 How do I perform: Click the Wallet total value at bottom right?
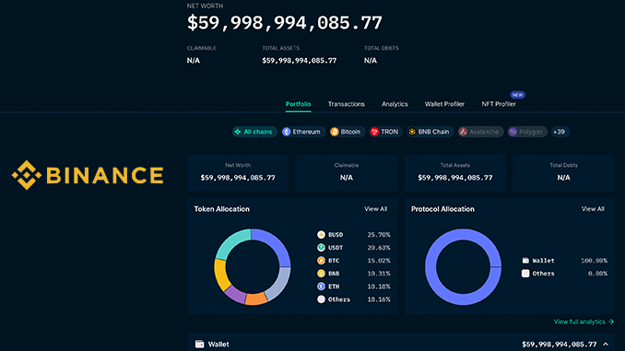pos(560,345)
